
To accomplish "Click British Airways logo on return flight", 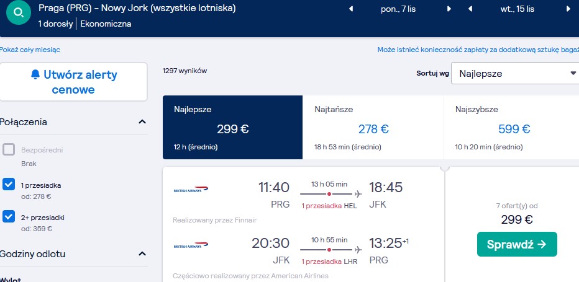I will pos(191,245).
